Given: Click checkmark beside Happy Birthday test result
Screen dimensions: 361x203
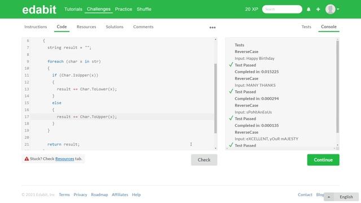Looking at the screenshot, I should pyautogui.click(x=231, y=65).
